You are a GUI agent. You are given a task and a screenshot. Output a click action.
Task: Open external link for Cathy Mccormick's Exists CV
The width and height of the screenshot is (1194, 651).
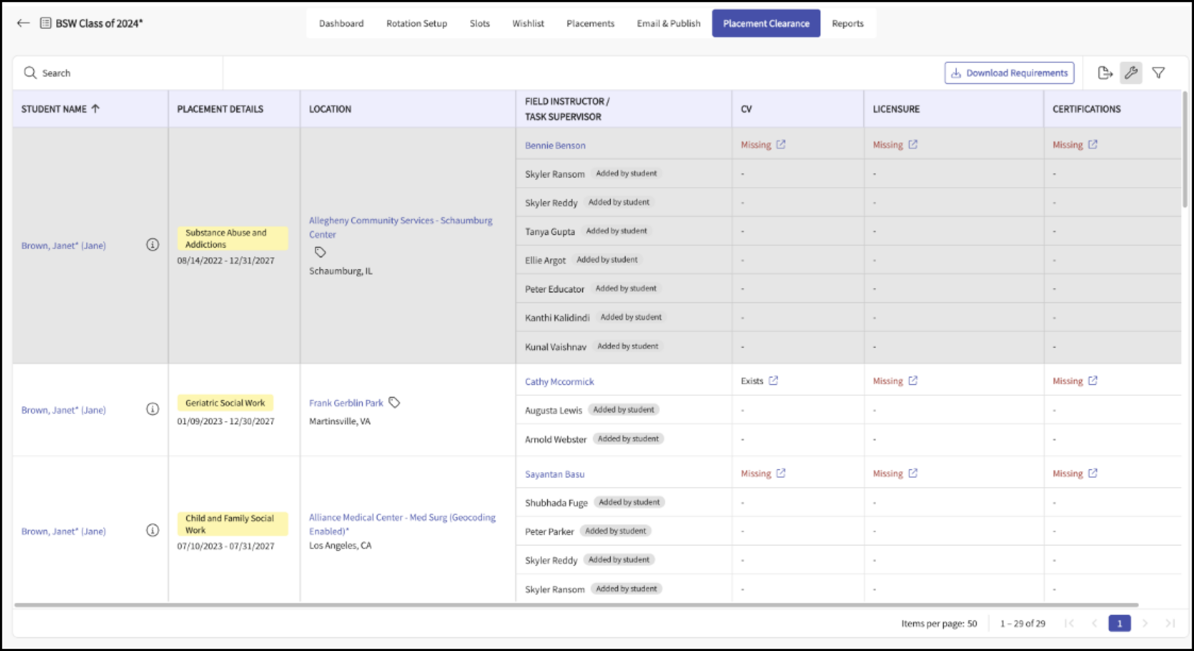tap(773, 380)
